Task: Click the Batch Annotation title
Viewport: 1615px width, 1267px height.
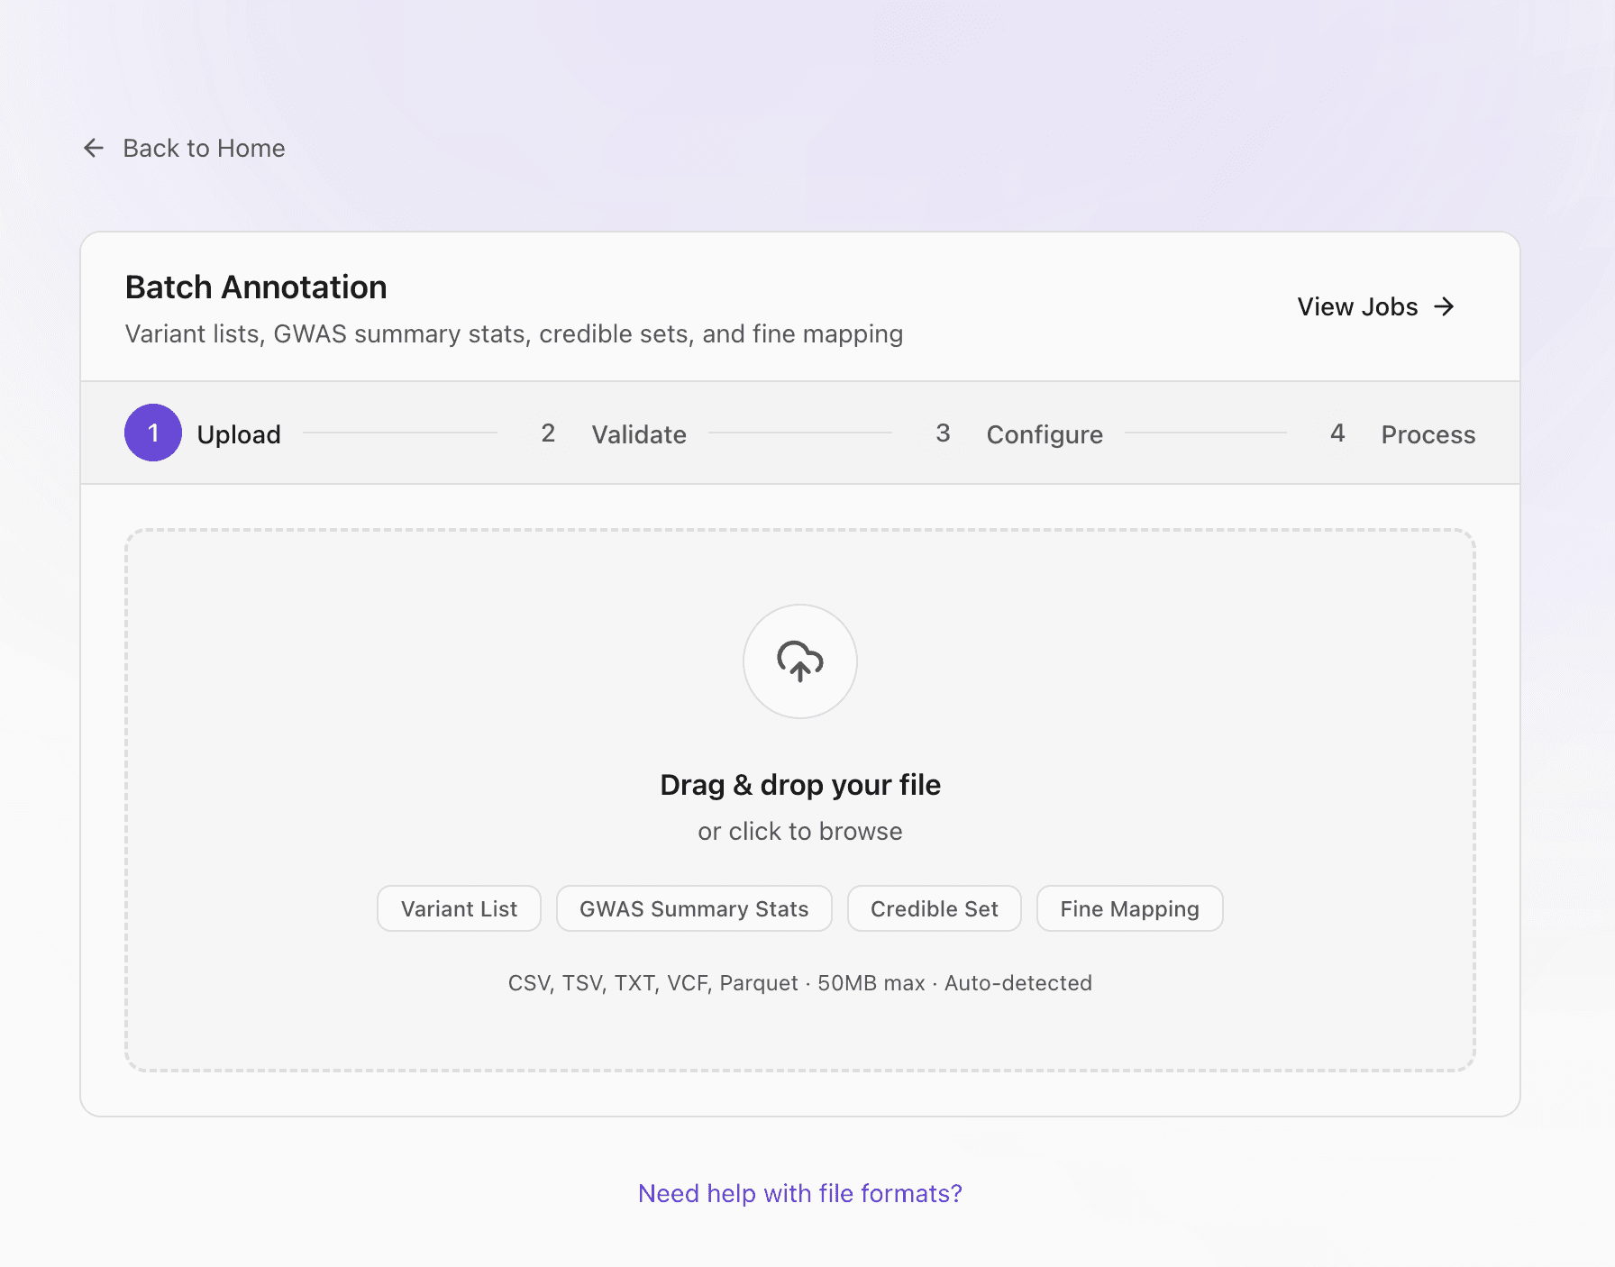Action: (x=256, y=287)
